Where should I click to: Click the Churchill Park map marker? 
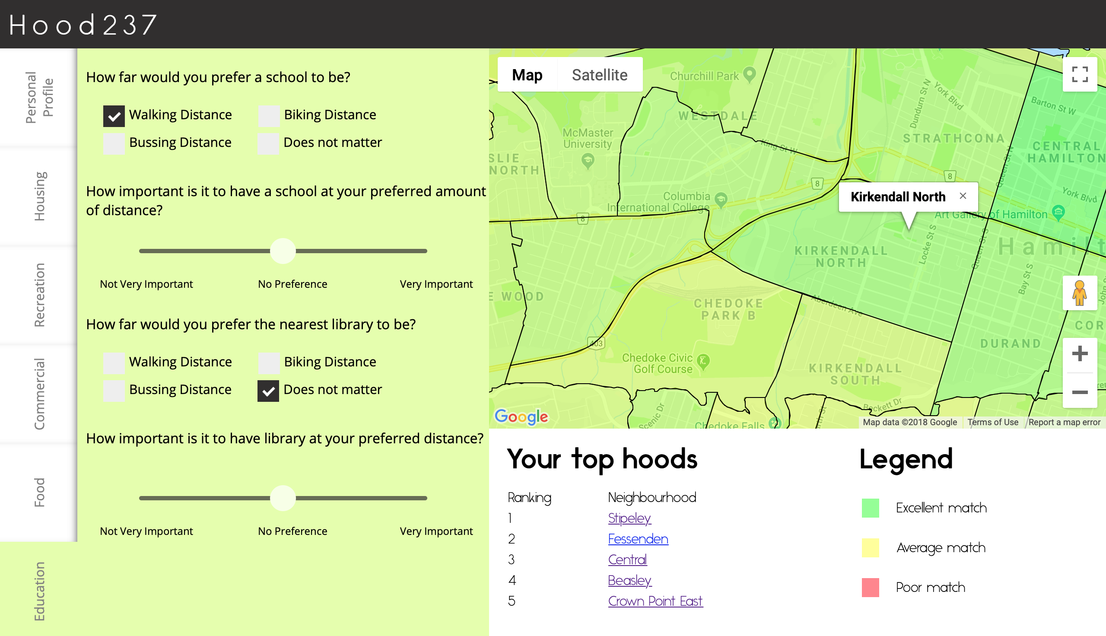click(749, 74)
